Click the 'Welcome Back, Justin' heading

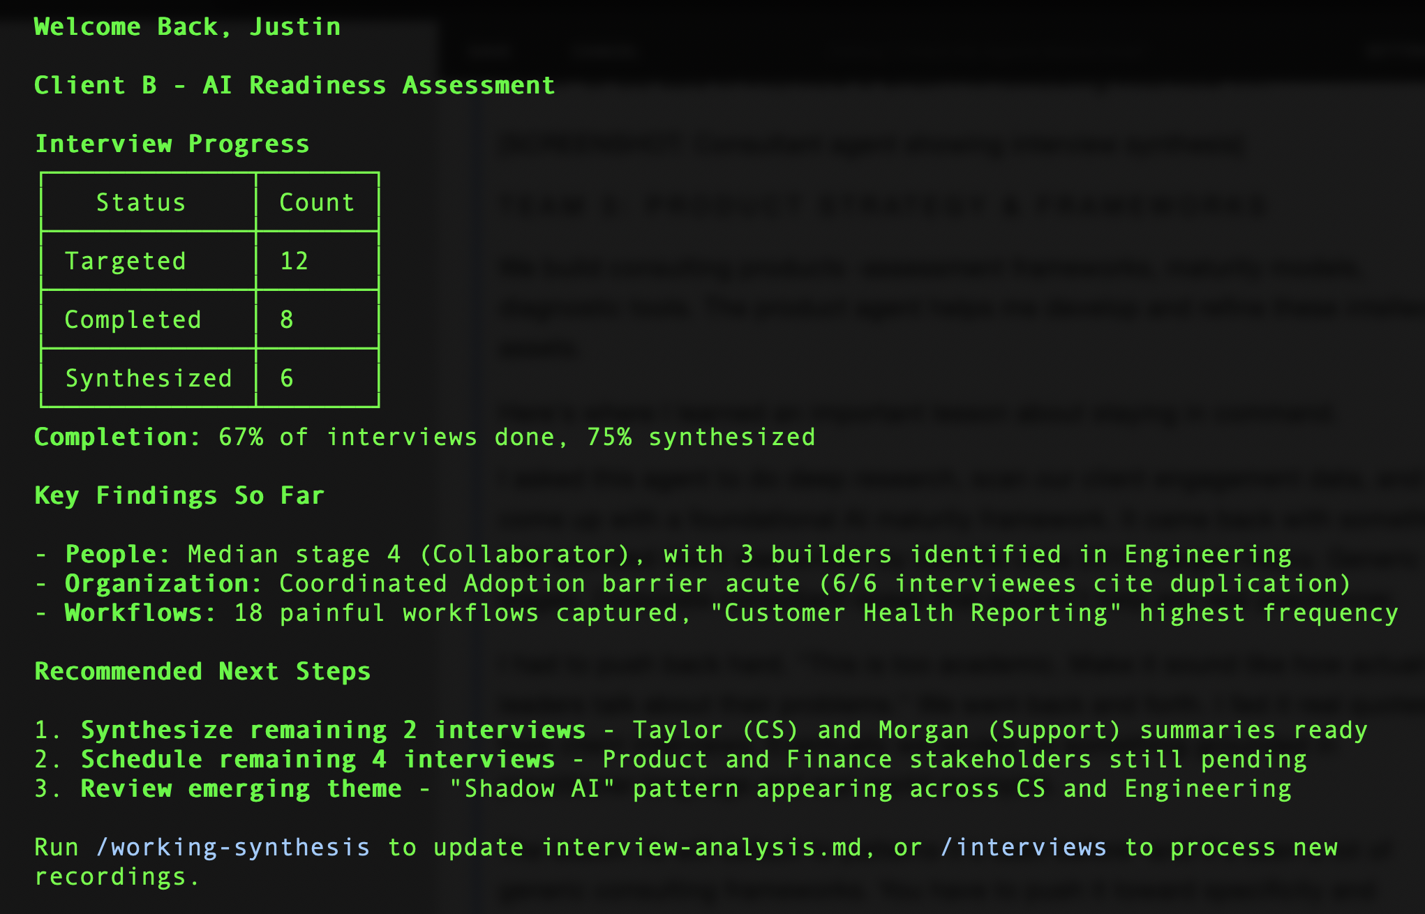(x=187, y=27)
